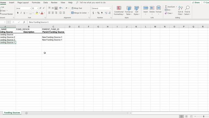Screen dimensions: 209x118
Task: Toggle Wrap Text
Action: [x=77, y=8]
